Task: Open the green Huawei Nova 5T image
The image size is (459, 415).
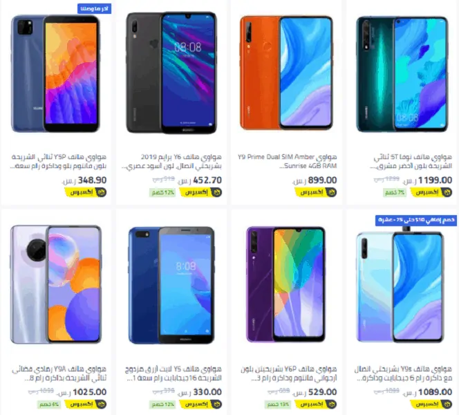Action: pyautogui.click(x=402, y=74)
